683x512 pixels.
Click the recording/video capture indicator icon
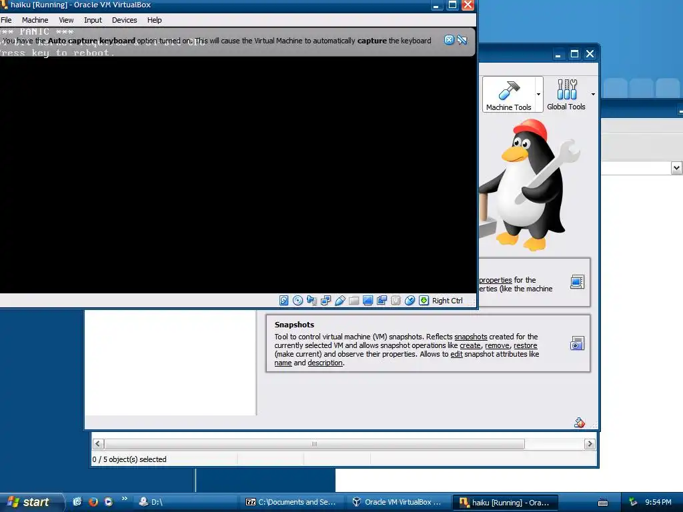[382, 301]
